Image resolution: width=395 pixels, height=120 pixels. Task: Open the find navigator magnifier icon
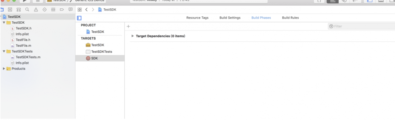click(27, 10)
